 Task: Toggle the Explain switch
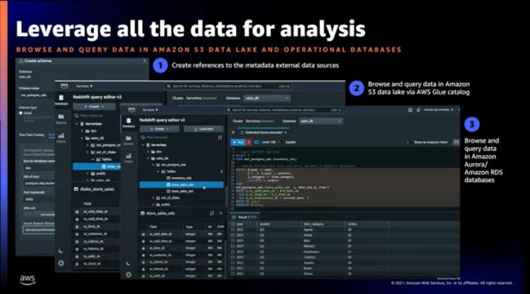[x=280, y=142]
